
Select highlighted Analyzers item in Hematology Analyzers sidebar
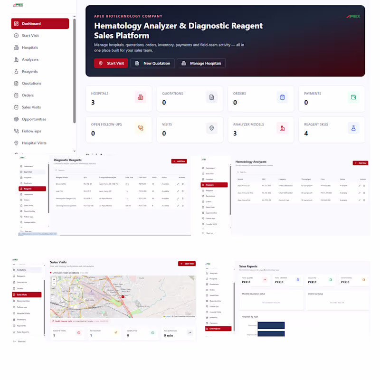pos(214,185)
